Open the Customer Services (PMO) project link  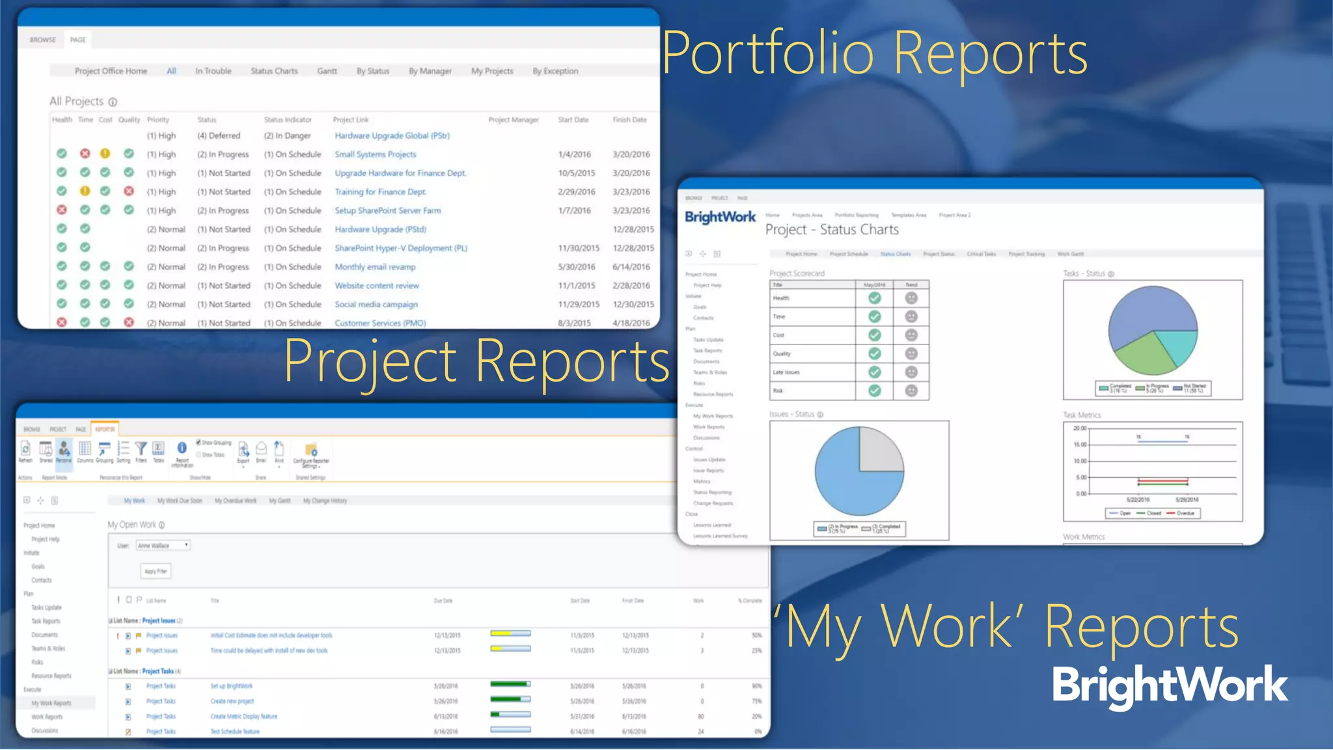[x=380, y=323]
